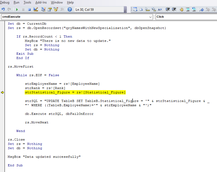Click the Parameter Info icon
The width and height of the screenshot is (217, 172).
point(154,9)
